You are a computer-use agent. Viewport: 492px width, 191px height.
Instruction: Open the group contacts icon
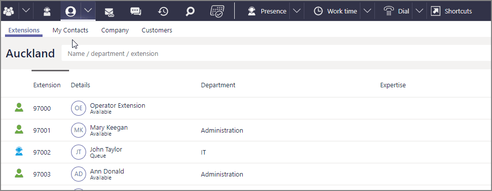pyautogui.click(x=9, y=11)
